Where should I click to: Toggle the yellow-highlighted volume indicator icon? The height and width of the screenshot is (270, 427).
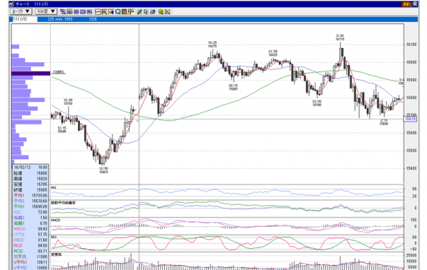[111, 12]
